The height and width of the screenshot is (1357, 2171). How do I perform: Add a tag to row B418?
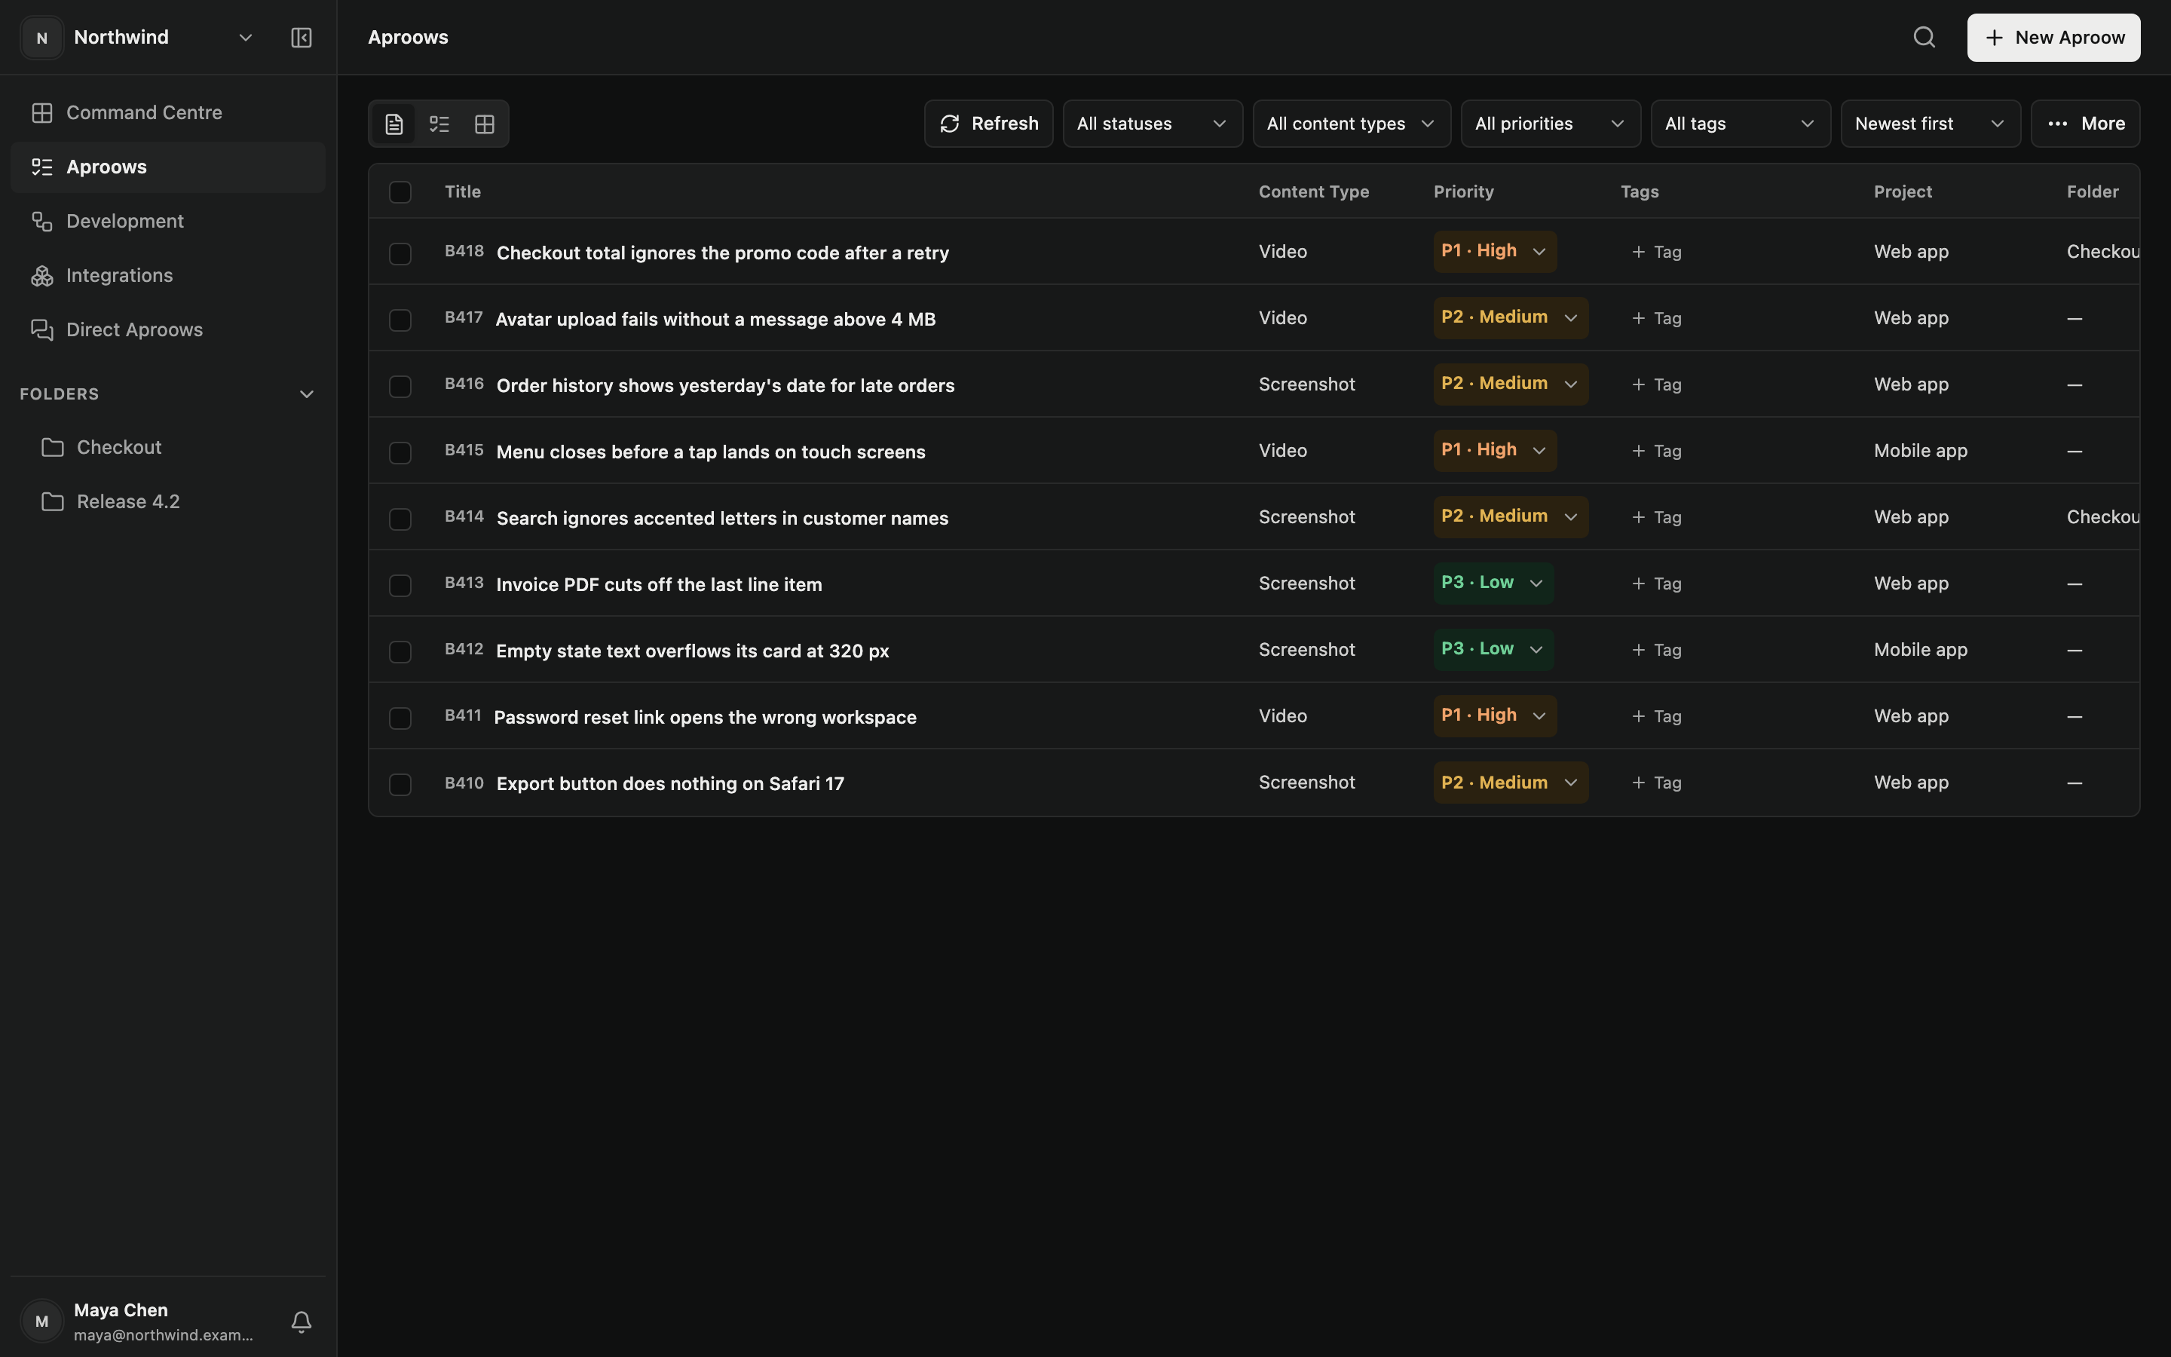coord(1656,253)
